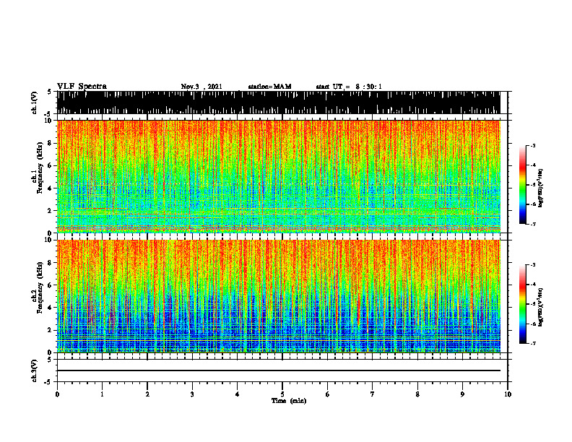Click the "ch.3(V)" axis label
Image resolution: width=572 pixels, height=442 pixels.
click(x=35, y=370)
